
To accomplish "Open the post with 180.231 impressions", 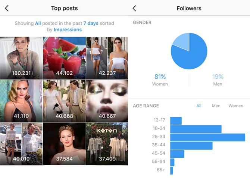I will pyautogui.click(x=21, y=58).
